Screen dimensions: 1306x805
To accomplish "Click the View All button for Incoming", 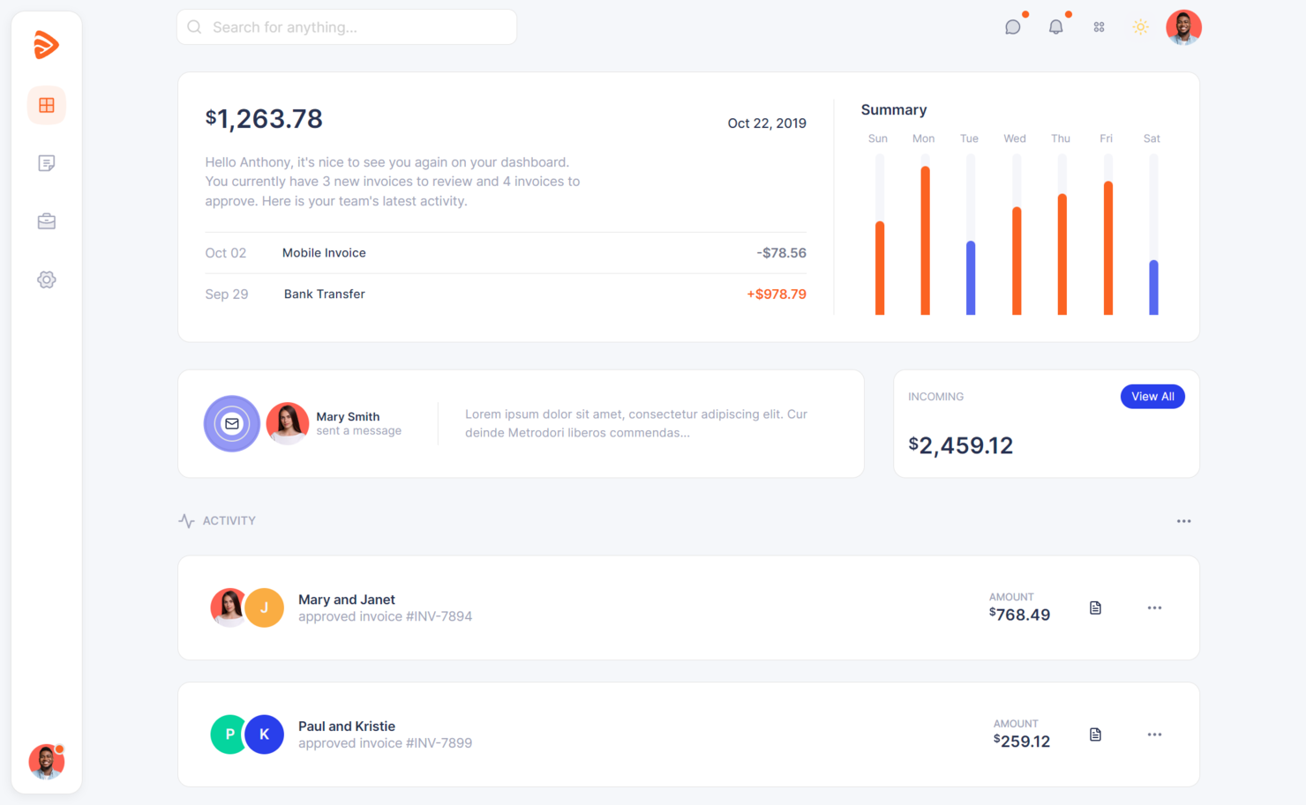I will 1152,396.
